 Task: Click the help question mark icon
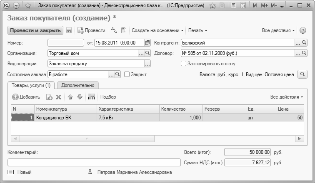(302, 30)
